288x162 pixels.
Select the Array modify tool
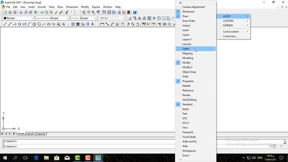point(149,18)
